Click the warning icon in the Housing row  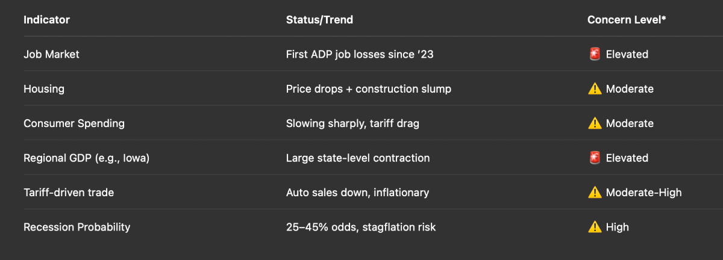pos(595,89)
